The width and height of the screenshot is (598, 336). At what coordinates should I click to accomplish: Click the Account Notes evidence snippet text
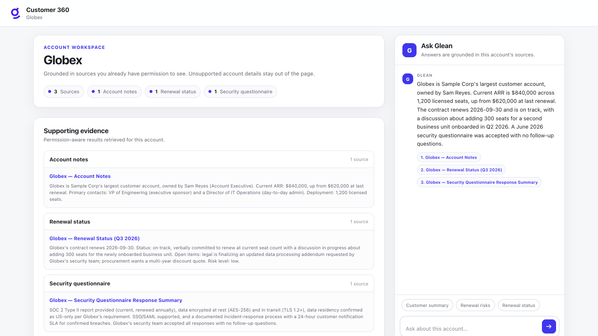click(208, 193)
